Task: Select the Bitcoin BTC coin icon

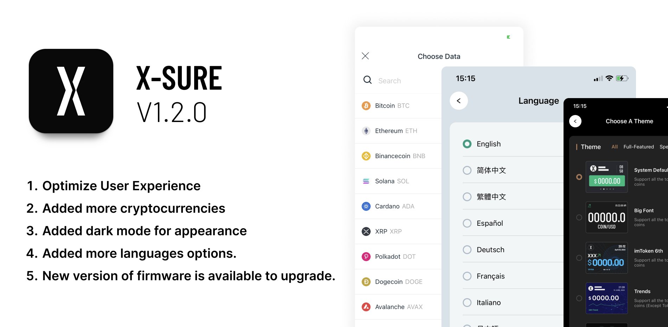Action: point(366,105)
